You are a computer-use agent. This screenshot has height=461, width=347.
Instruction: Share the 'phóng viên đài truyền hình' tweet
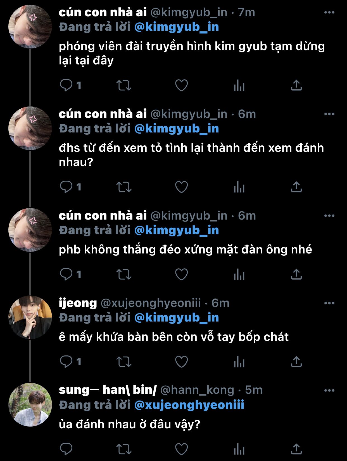coord(296,85)
